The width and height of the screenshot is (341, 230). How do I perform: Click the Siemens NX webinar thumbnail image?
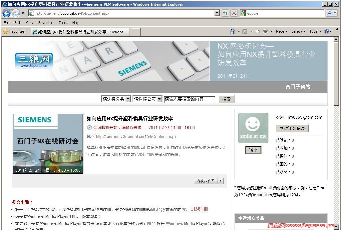48,144
